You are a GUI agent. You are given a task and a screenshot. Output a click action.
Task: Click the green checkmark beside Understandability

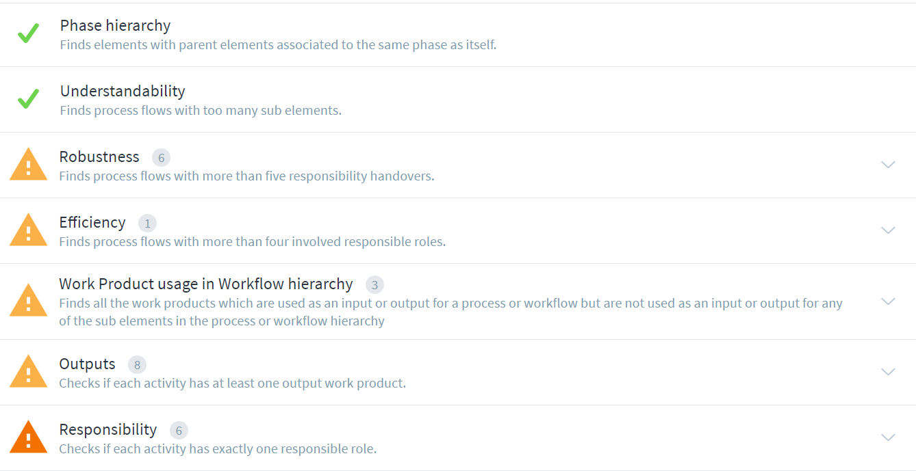28,98
